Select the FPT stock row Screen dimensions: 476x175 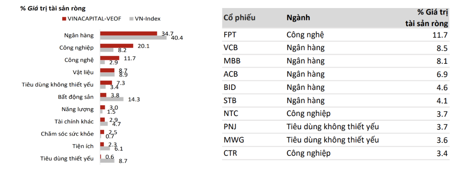coord(336,35)
